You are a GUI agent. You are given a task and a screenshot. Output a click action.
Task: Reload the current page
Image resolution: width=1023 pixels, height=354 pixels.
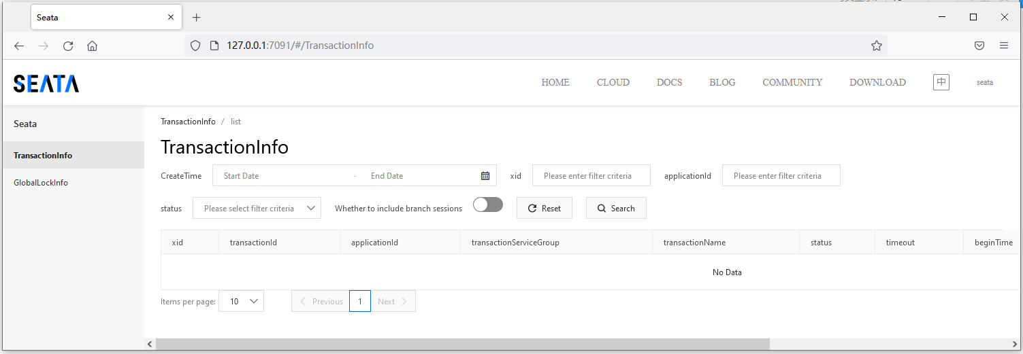point(68,46)
